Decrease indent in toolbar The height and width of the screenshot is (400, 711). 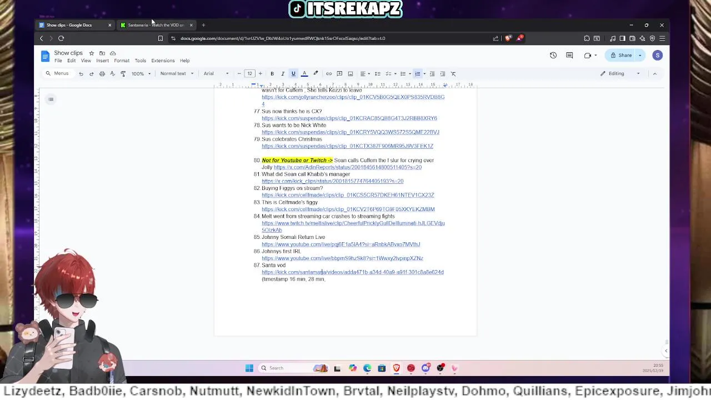click(x=432, y=74)
